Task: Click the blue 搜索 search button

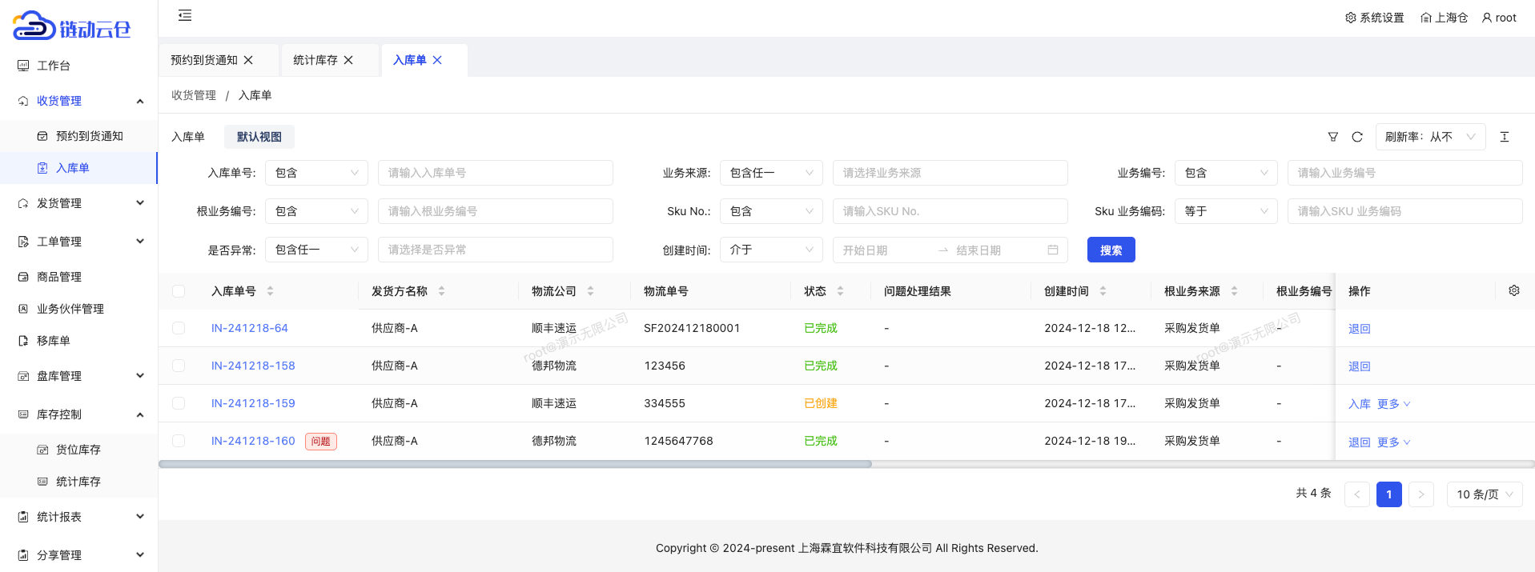Action: point(1111,250)
